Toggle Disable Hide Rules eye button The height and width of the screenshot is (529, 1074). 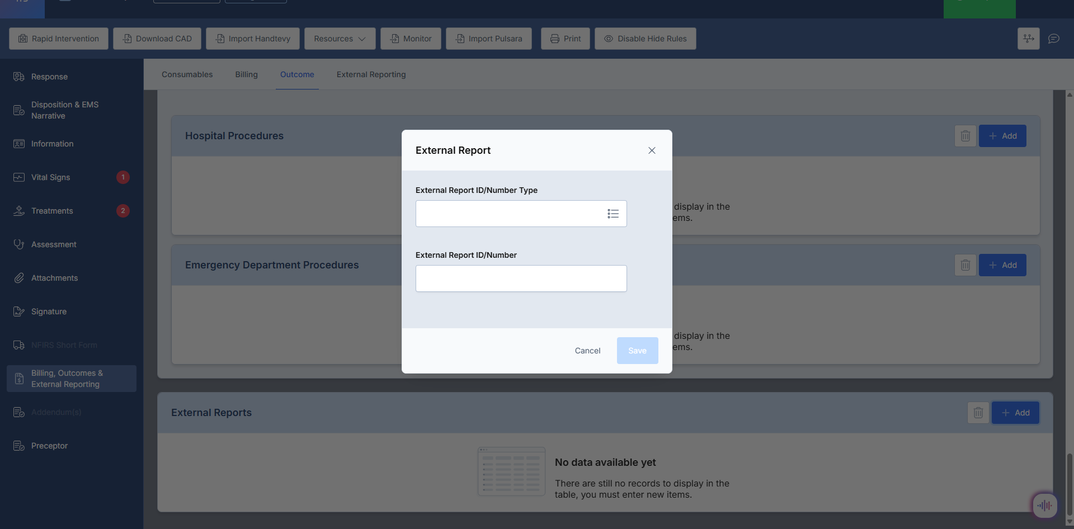pos(645,39)
